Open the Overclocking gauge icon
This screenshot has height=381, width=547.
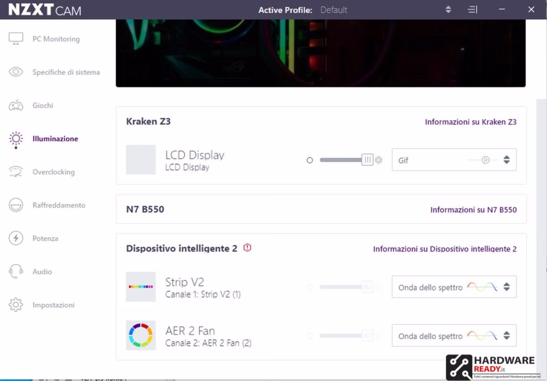[x=15, y=172]
